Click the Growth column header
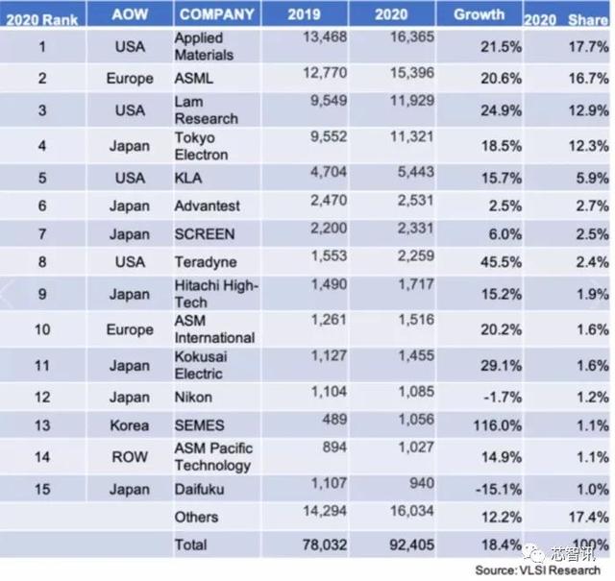 click(x=478, y=14)
